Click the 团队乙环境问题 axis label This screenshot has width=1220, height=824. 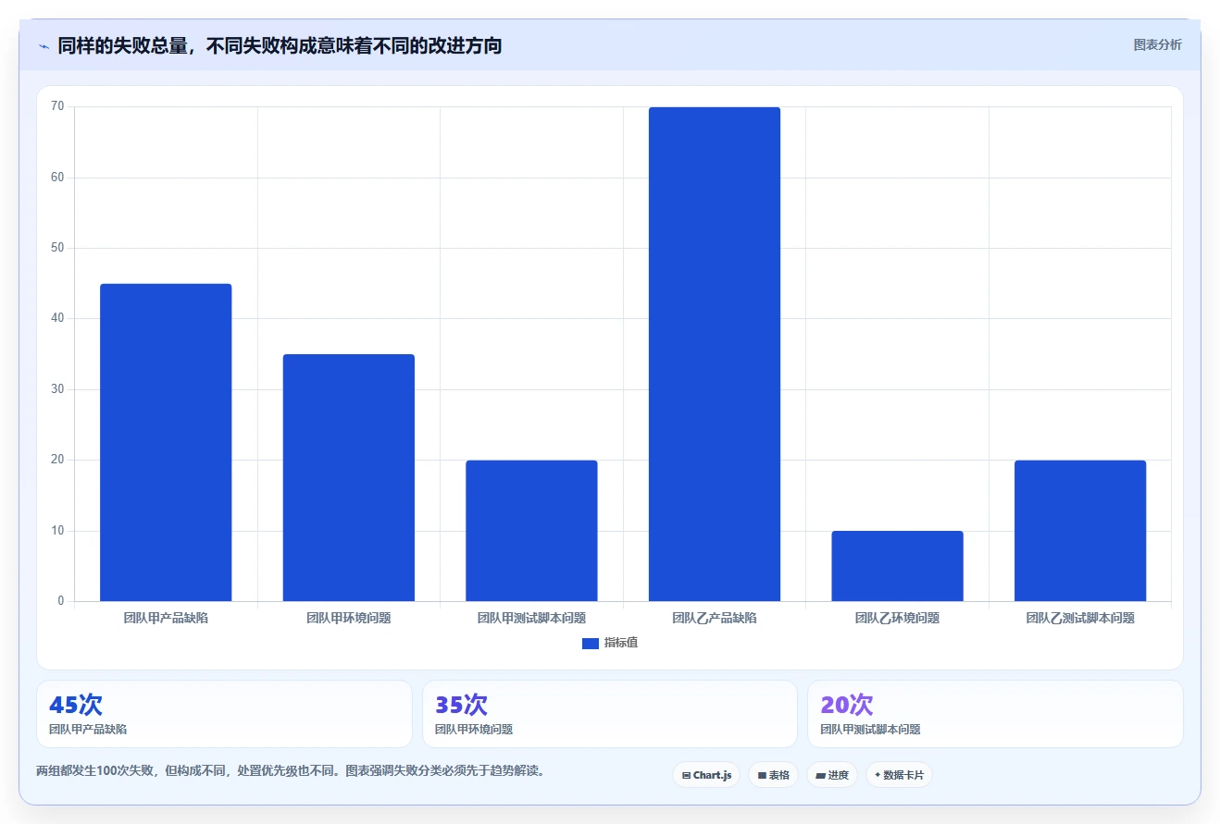point(897,618)
